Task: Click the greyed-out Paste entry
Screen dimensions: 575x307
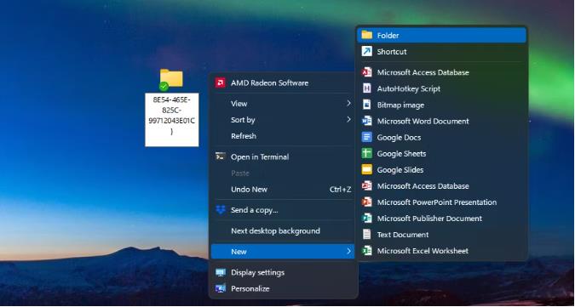Action: point(283,173)
